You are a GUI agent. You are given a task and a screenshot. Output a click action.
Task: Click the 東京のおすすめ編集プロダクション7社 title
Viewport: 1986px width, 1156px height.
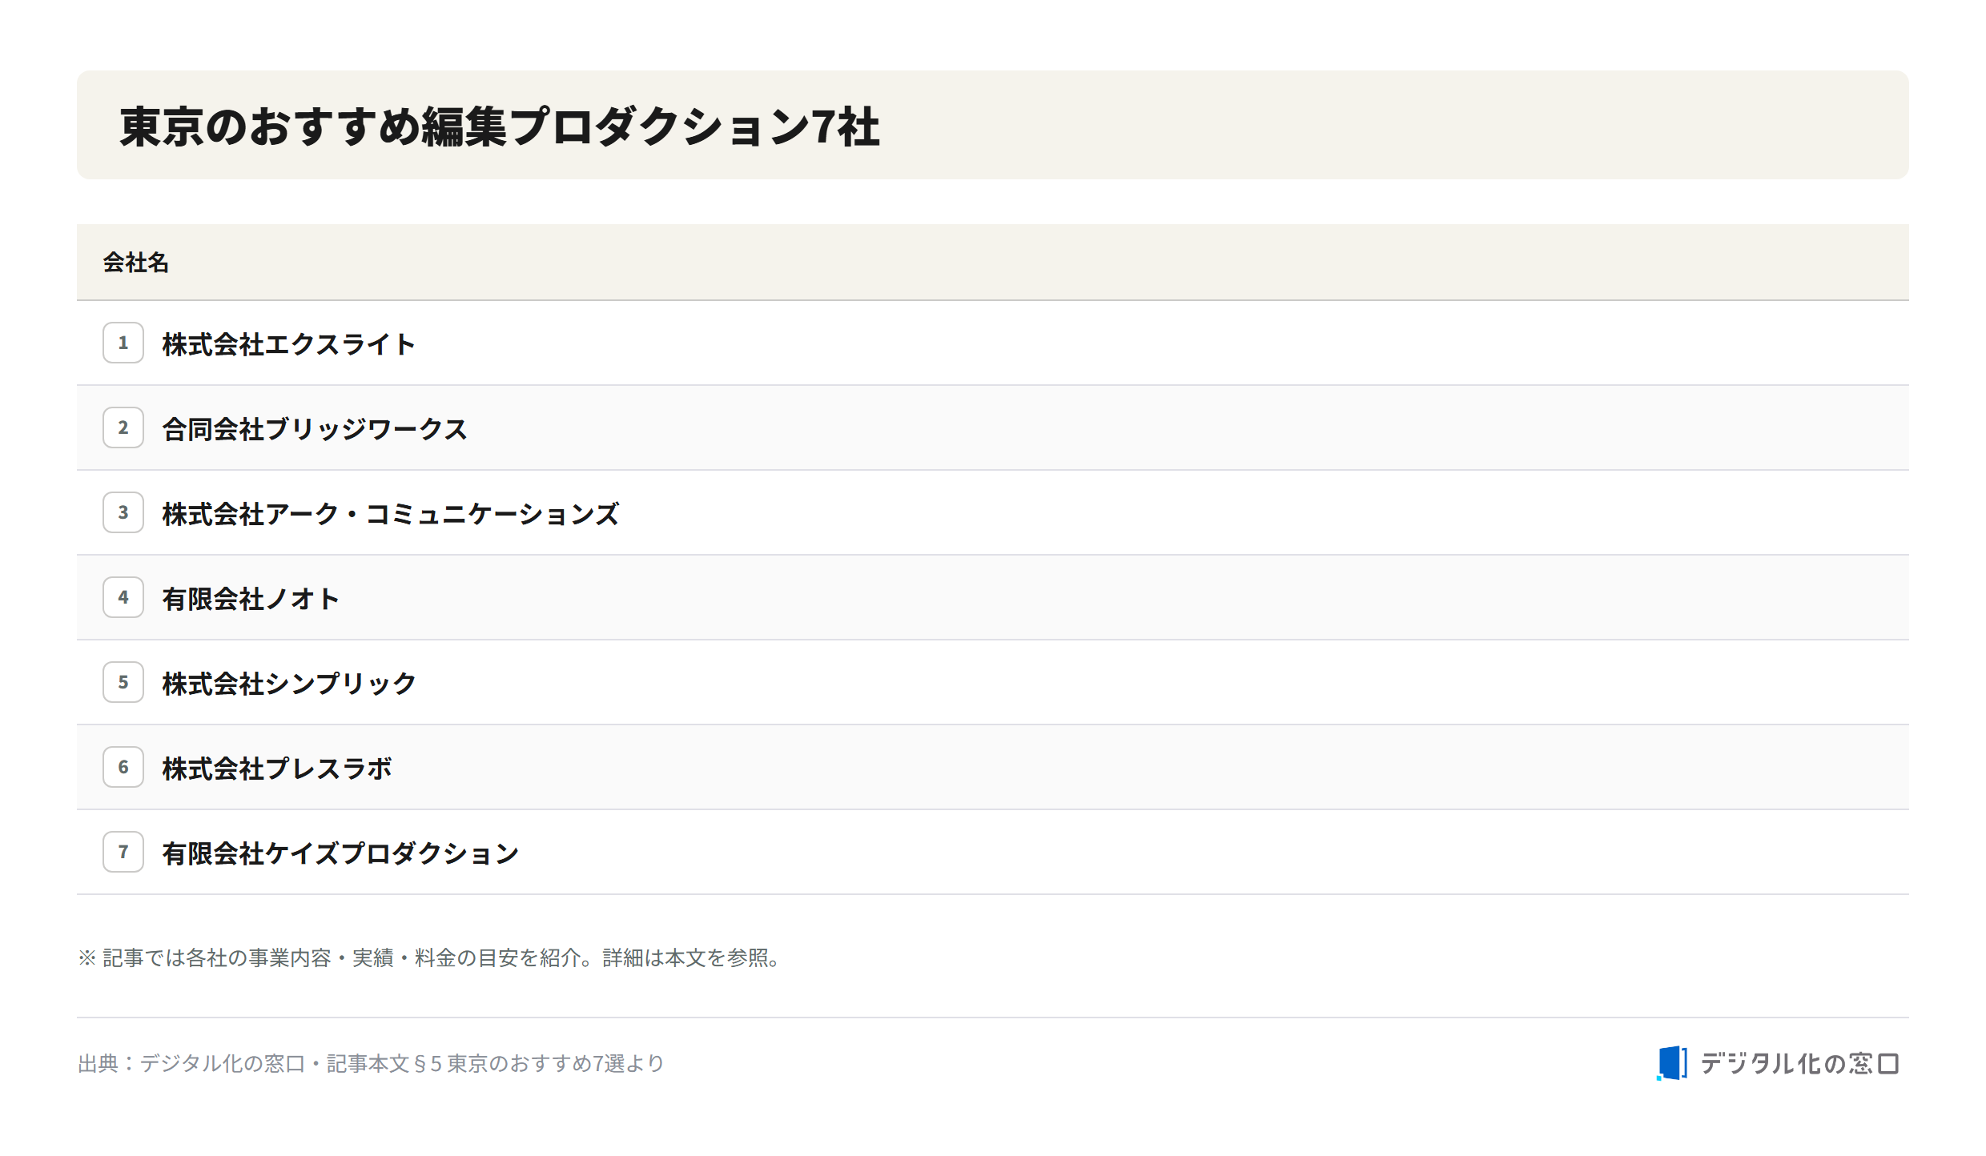pyautogui.click(x=501, y=126)
